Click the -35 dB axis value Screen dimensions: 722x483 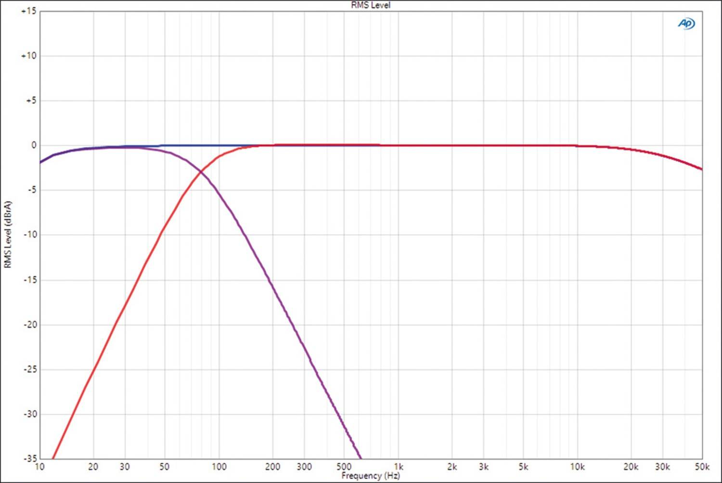click(x=30, y=459)
